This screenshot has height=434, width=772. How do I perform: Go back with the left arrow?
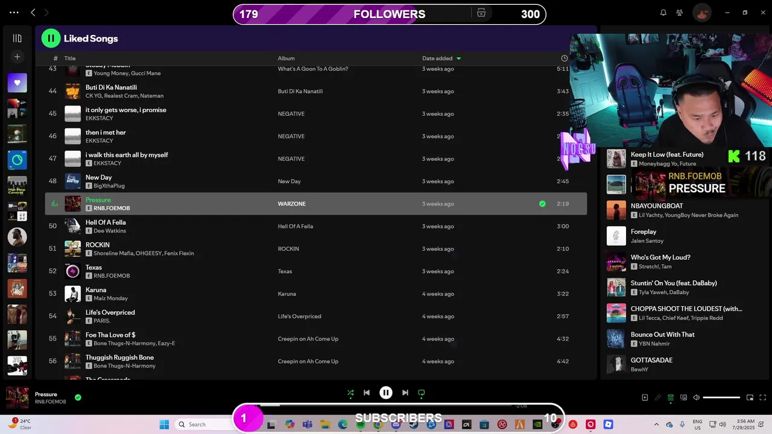[33, 12]
